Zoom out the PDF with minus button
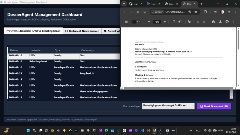This screenshot has height=135, width=240. click(149, 22)
